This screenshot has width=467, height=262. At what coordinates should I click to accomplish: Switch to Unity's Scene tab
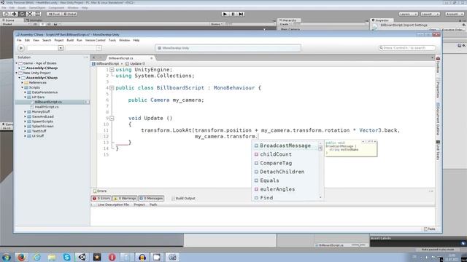pos(9,20)
